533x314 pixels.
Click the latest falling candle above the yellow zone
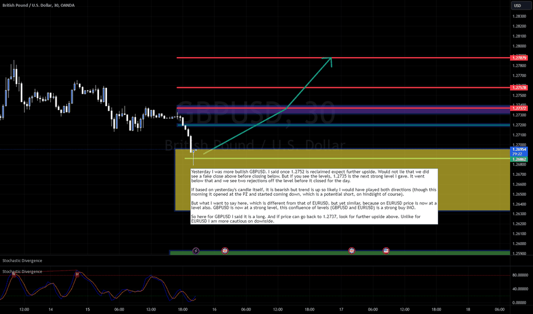click(190, 144)
